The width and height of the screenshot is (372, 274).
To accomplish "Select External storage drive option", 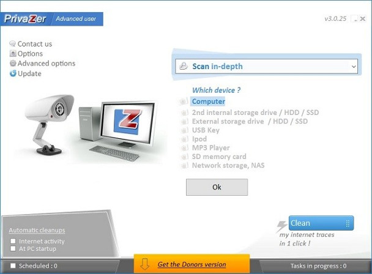I will 250,121.
